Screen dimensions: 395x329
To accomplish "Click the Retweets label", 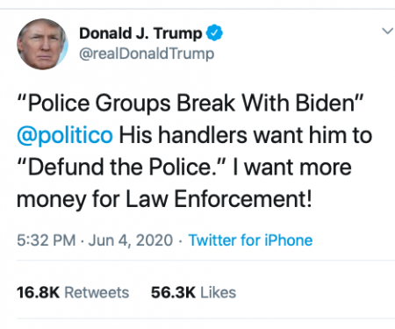I will point(97,292).
